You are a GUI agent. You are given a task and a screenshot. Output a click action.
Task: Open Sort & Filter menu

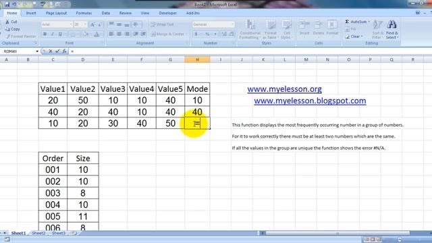point(378,30)
